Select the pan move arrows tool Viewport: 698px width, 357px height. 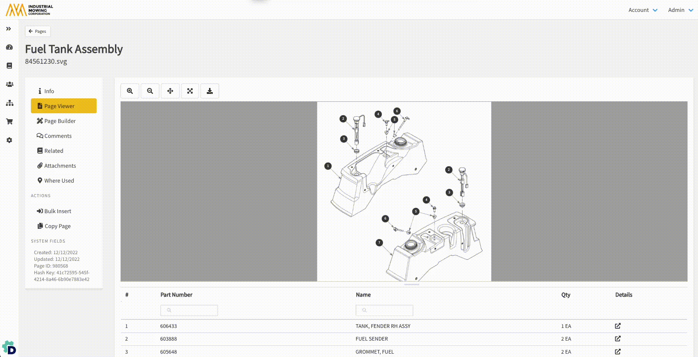(x=170, y=91)
